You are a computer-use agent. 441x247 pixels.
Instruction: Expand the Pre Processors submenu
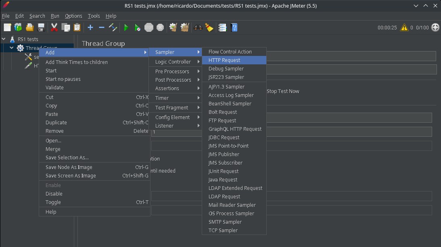[x=176, y=71]
